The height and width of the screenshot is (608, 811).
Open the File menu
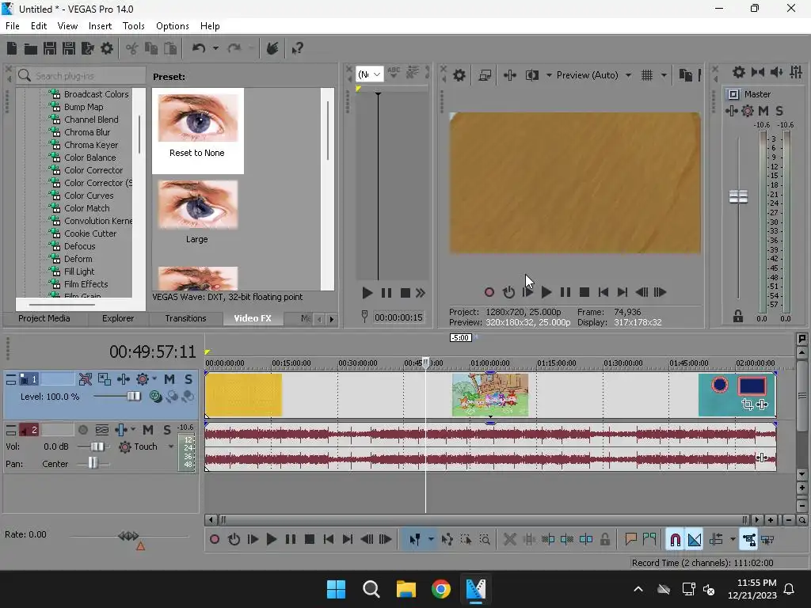click(x=13, y=26)
